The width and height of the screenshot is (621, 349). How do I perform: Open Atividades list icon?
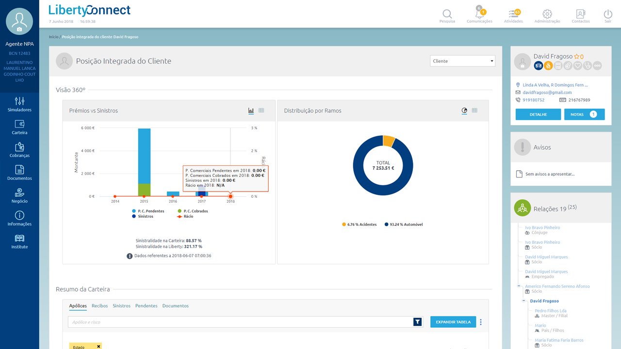coord(513,14)
